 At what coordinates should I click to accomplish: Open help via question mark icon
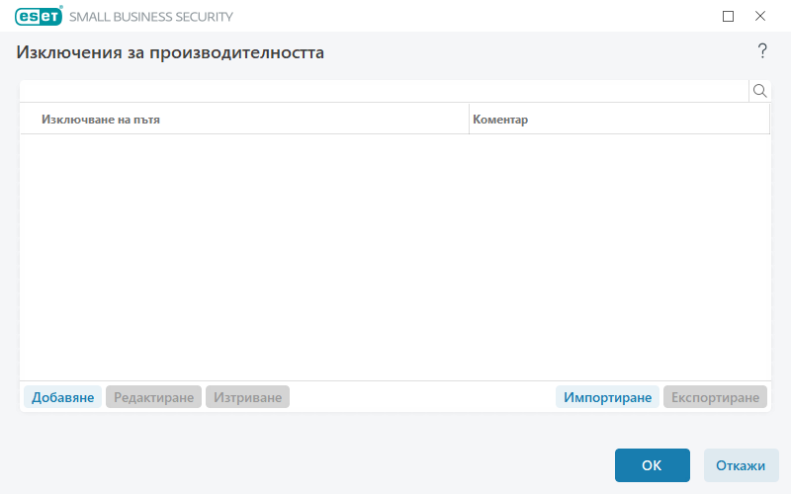pos(762,51)
